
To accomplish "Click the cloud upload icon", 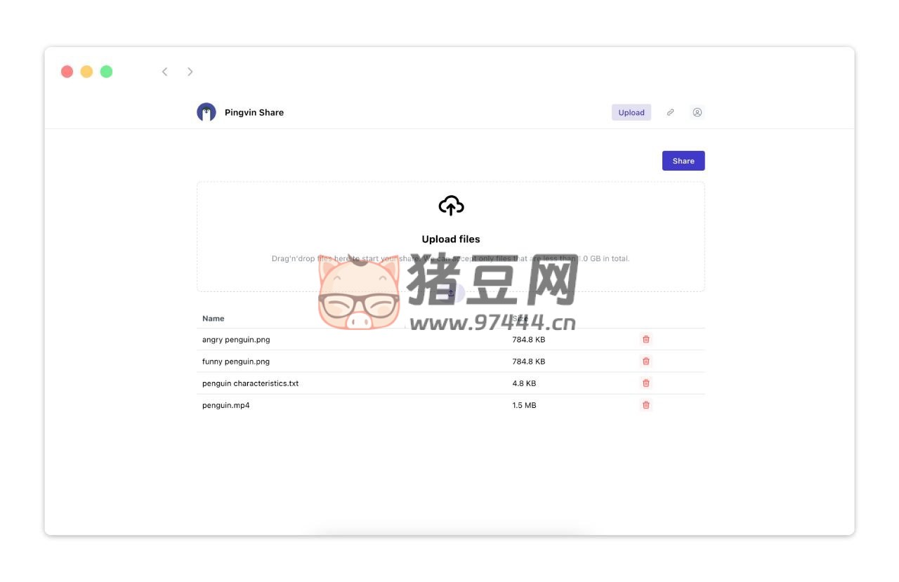I will tap(451, 206).
